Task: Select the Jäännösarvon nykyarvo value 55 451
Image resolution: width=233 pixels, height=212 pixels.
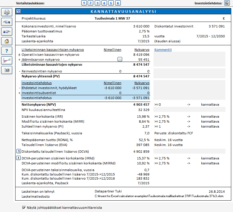Action: tap(144, 60)
